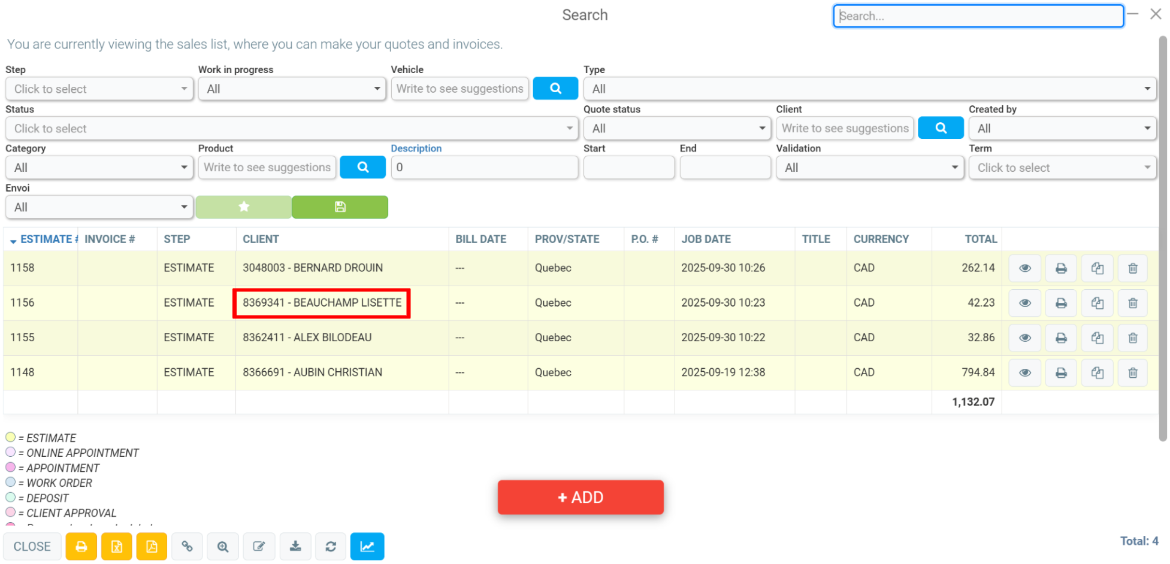1170x564 pixels.
Task: Expand the Validation dropdown
Action: click(870, 168)
